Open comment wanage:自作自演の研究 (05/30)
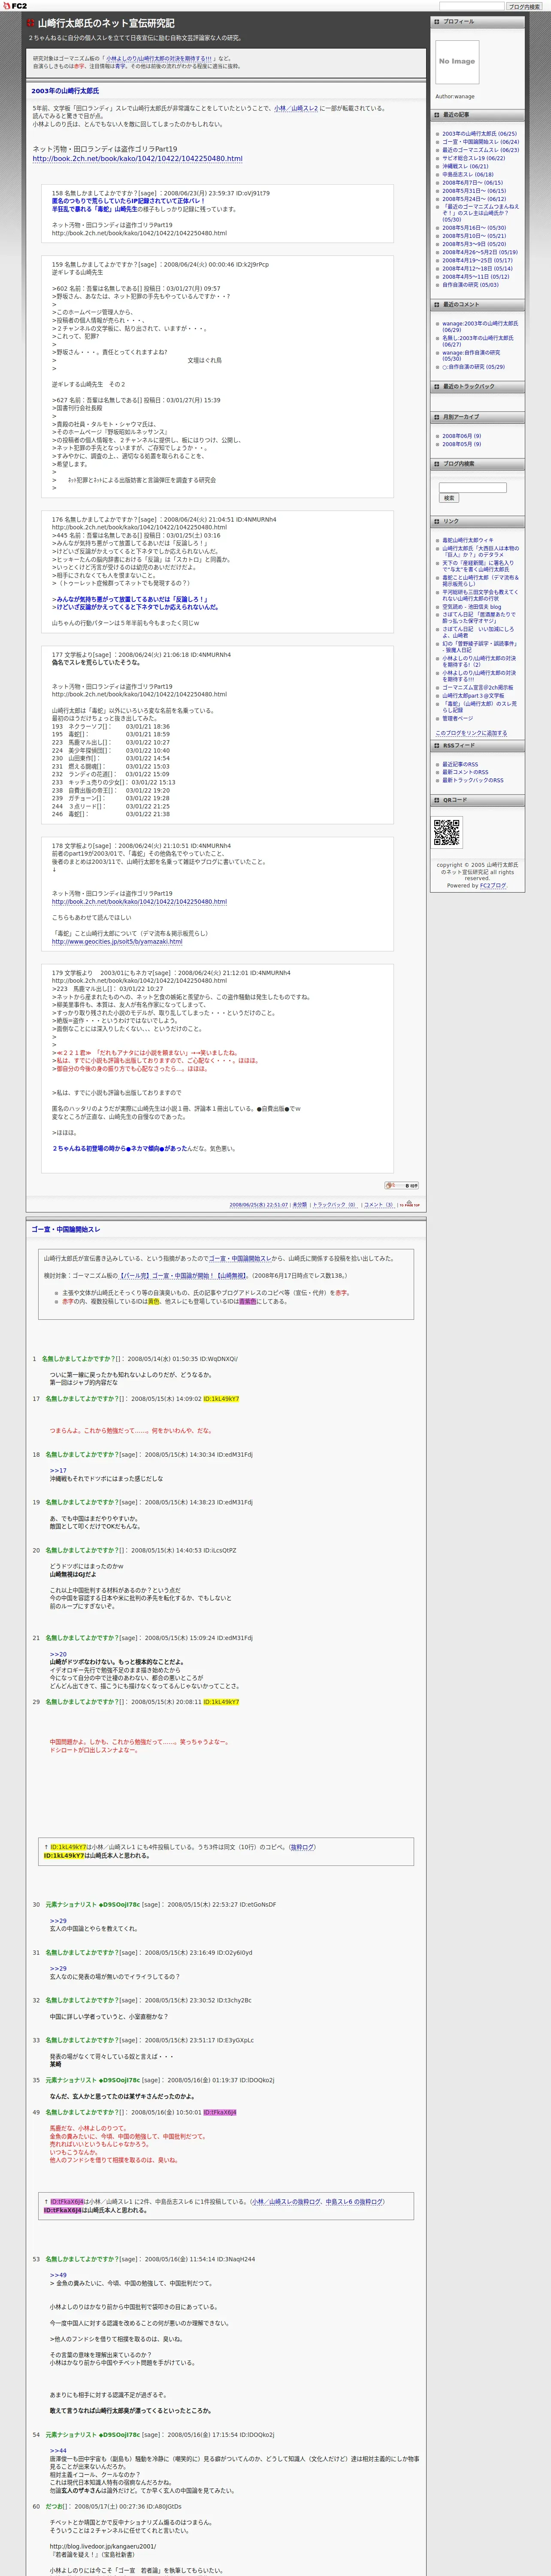The height and width of the screenshot is (2576, 551). pos(472,355)
